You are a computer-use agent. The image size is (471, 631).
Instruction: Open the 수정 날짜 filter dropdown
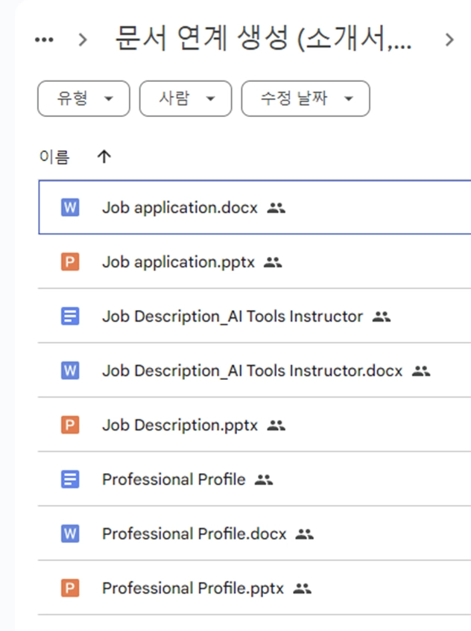click(x=305, y=98)
